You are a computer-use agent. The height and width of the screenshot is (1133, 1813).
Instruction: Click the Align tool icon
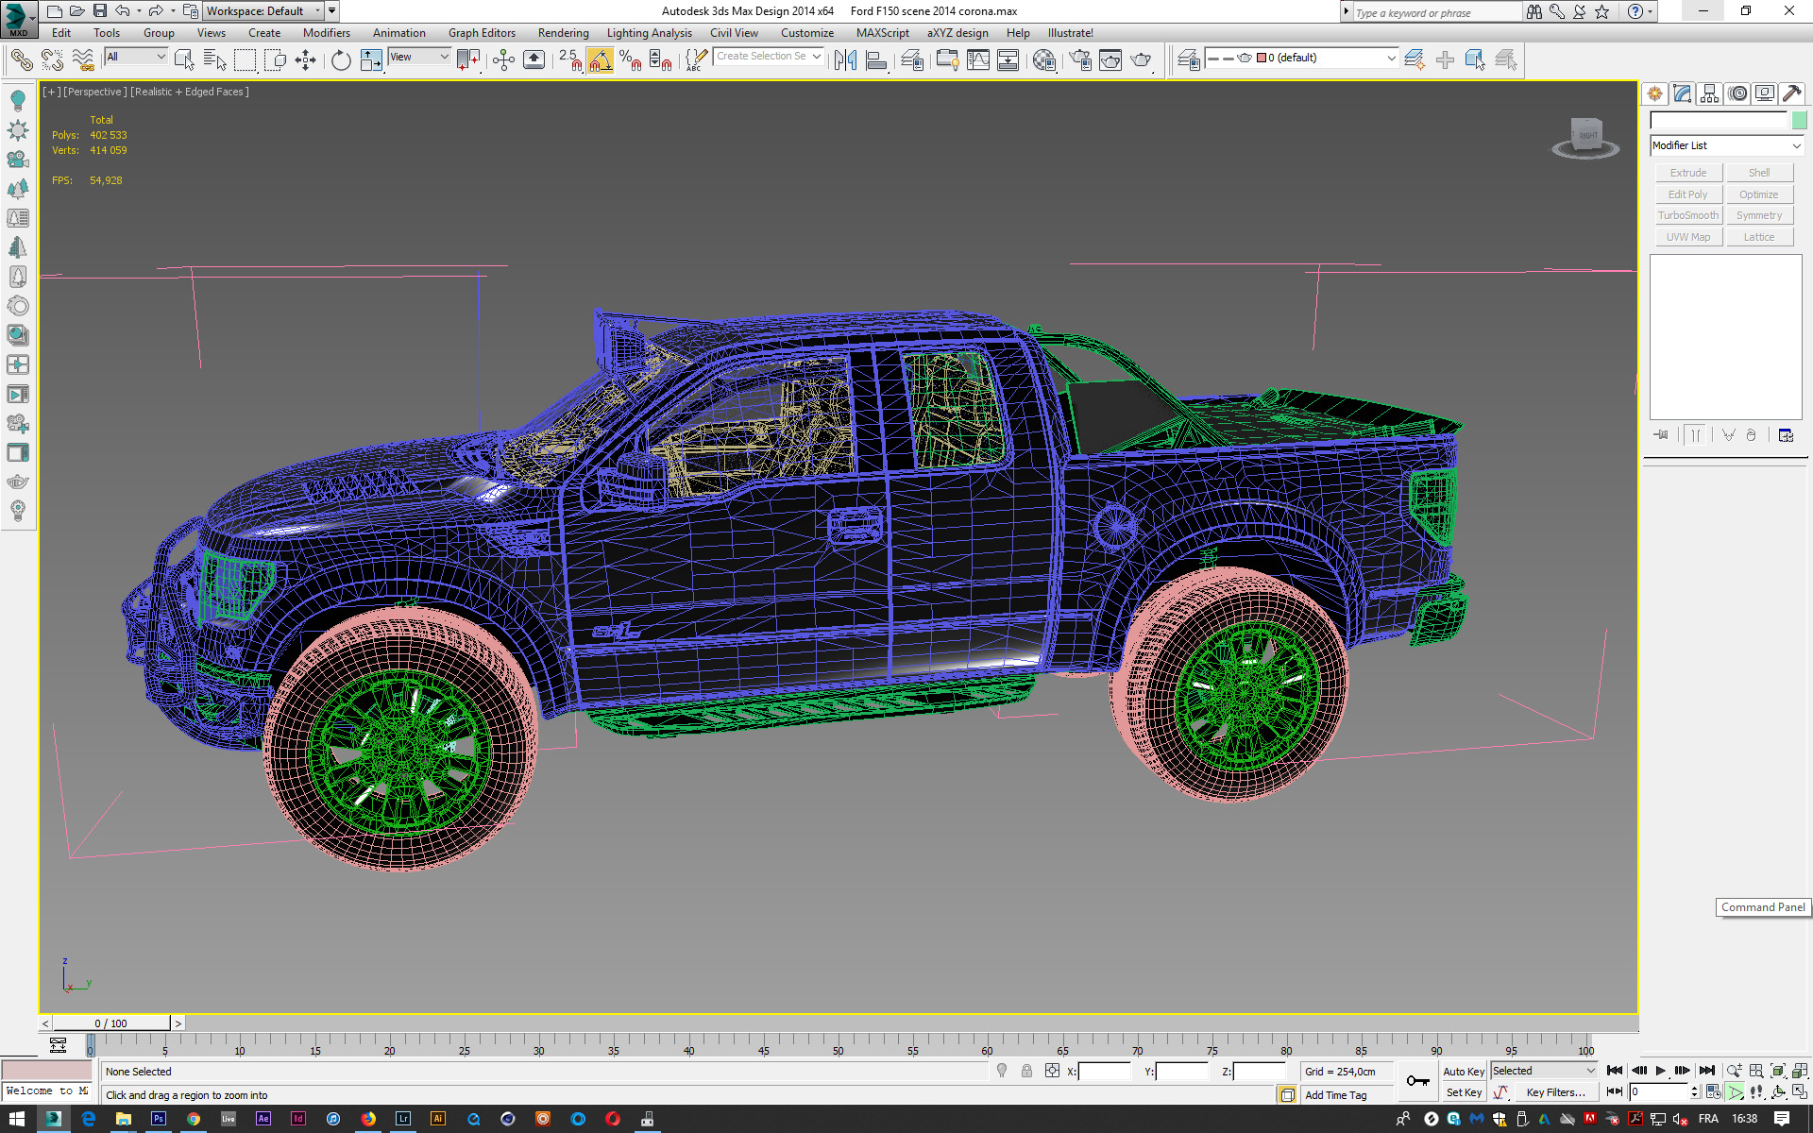pyautogui.click(x=876, y=60)
